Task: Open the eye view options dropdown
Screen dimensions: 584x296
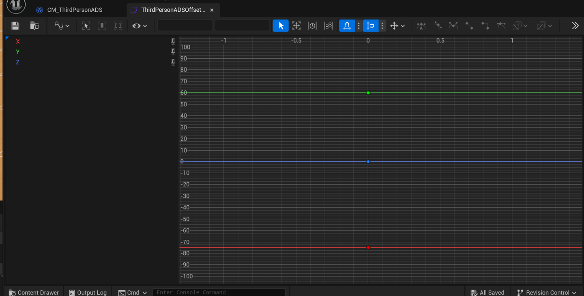Action: click(x=139, y=26)
